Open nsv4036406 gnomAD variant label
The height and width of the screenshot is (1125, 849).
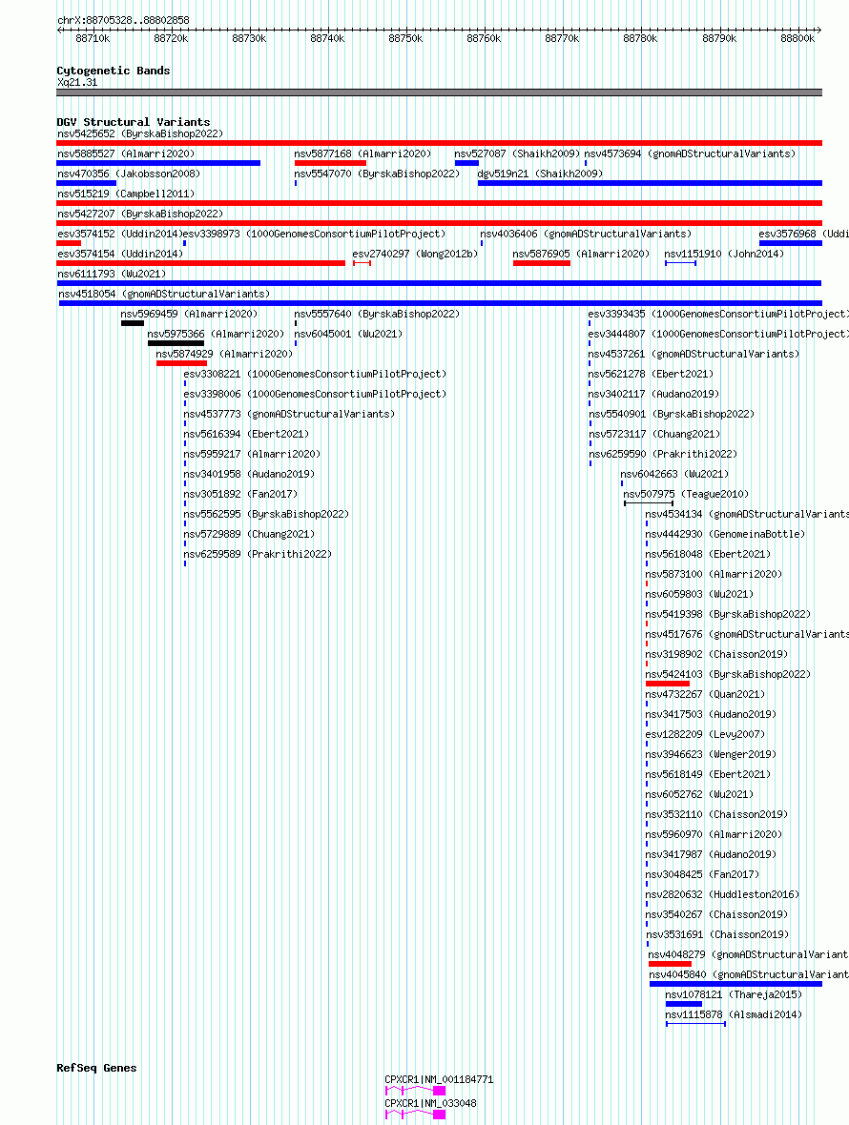pos(586,234)
